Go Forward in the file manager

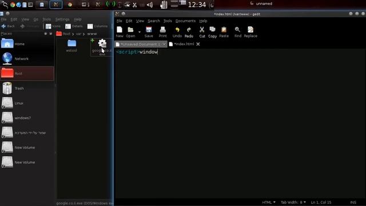(x=30, y=26)
